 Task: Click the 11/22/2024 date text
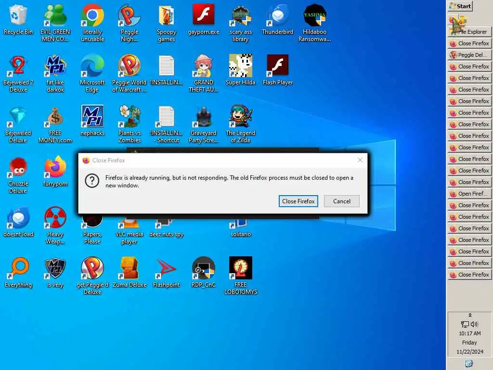click(x=469, y=351)
